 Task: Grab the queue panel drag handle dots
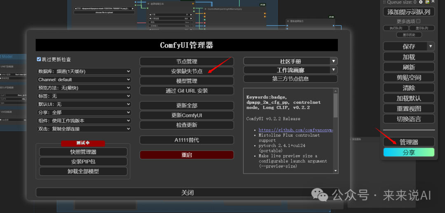tap(384, 2)
